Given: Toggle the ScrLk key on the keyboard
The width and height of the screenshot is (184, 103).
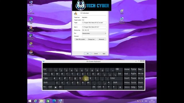Looking at the screenshot, I should [133, 83].
